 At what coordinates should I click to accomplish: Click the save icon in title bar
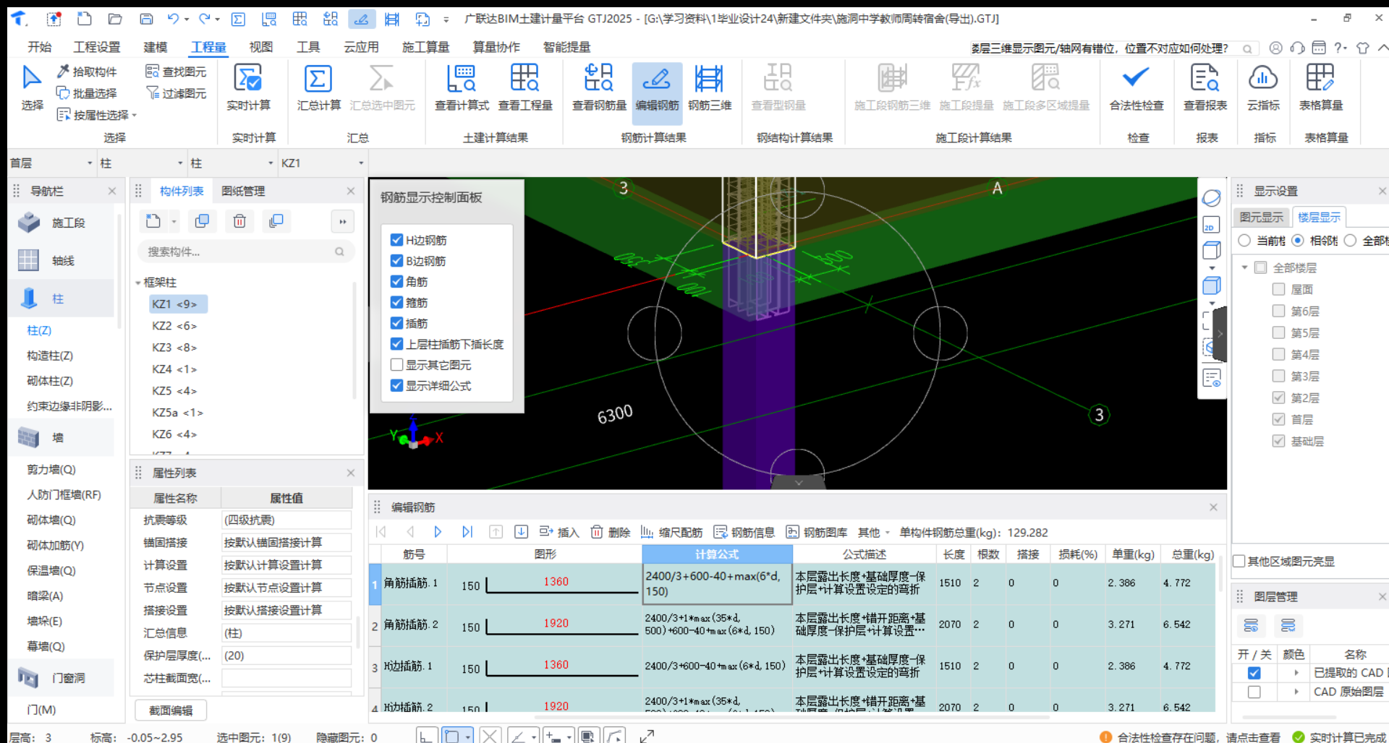[147, 19]
